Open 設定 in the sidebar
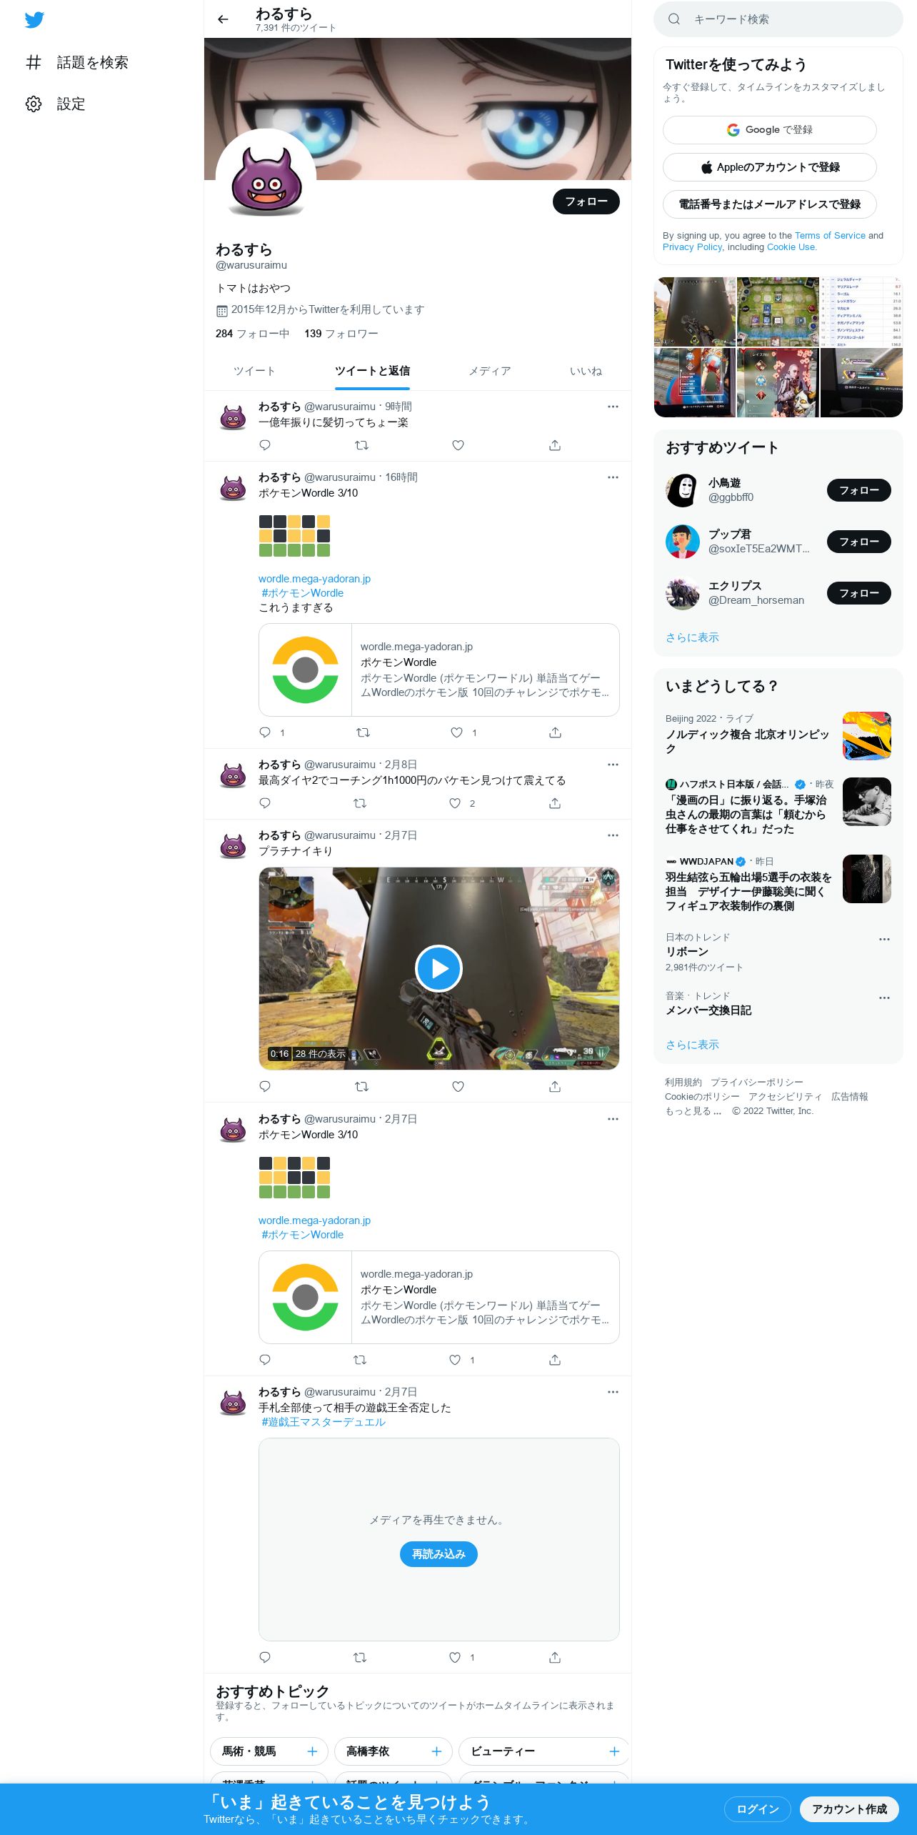Screen dimensions: 917x1835 56,104
